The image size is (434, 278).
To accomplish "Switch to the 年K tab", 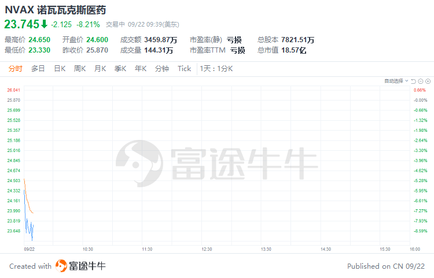I will click(141, 69).
